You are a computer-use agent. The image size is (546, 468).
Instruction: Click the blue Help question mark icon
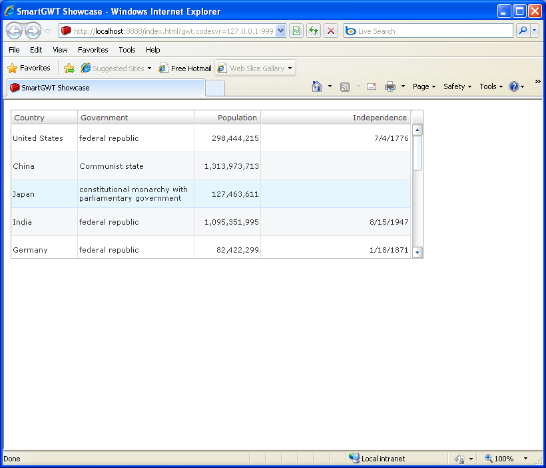click(x=514, y=86)
